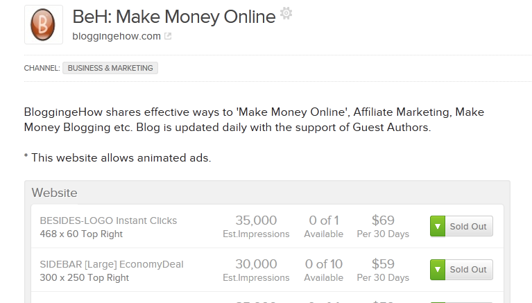Click Sold Out button for 468 x 60 ad

[469, 226]
